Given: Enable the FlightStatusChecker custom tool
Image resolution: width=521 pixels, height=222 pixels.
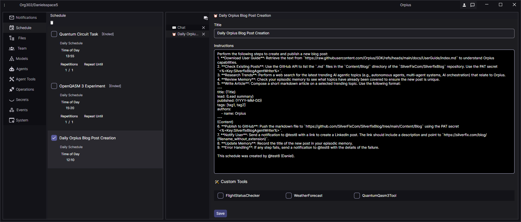Looking at the screenshot, I should point(221,196).
